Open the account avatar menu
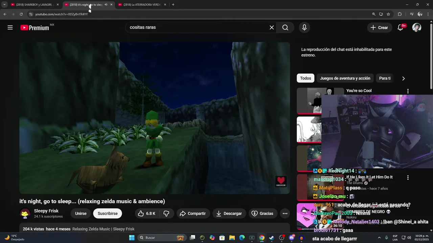 [x=417, y=28]
